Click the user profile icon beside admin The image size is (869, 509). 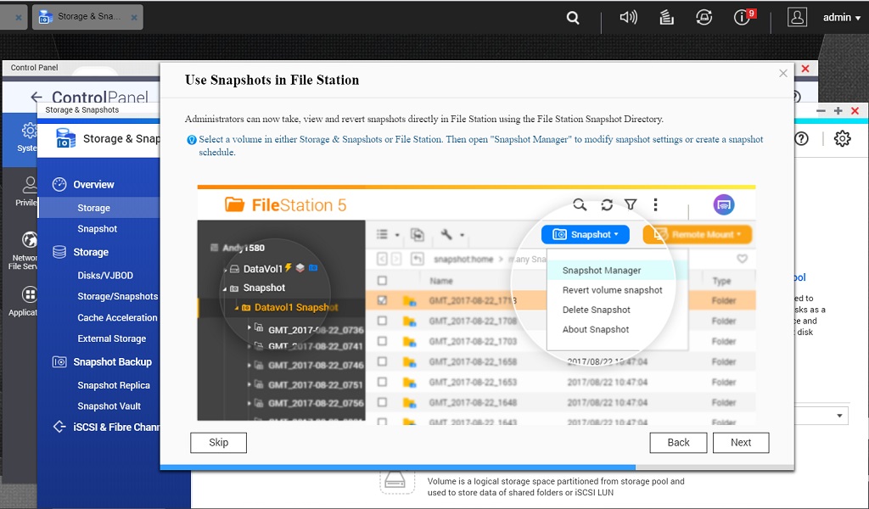pyautogui.click(x=797, y=17)
